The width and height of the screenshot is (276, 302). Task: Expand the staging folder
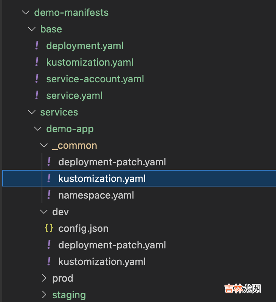tap(44, 295)
